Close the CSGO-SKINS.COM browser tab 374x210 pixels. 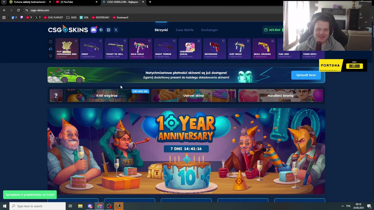[143, 2]
